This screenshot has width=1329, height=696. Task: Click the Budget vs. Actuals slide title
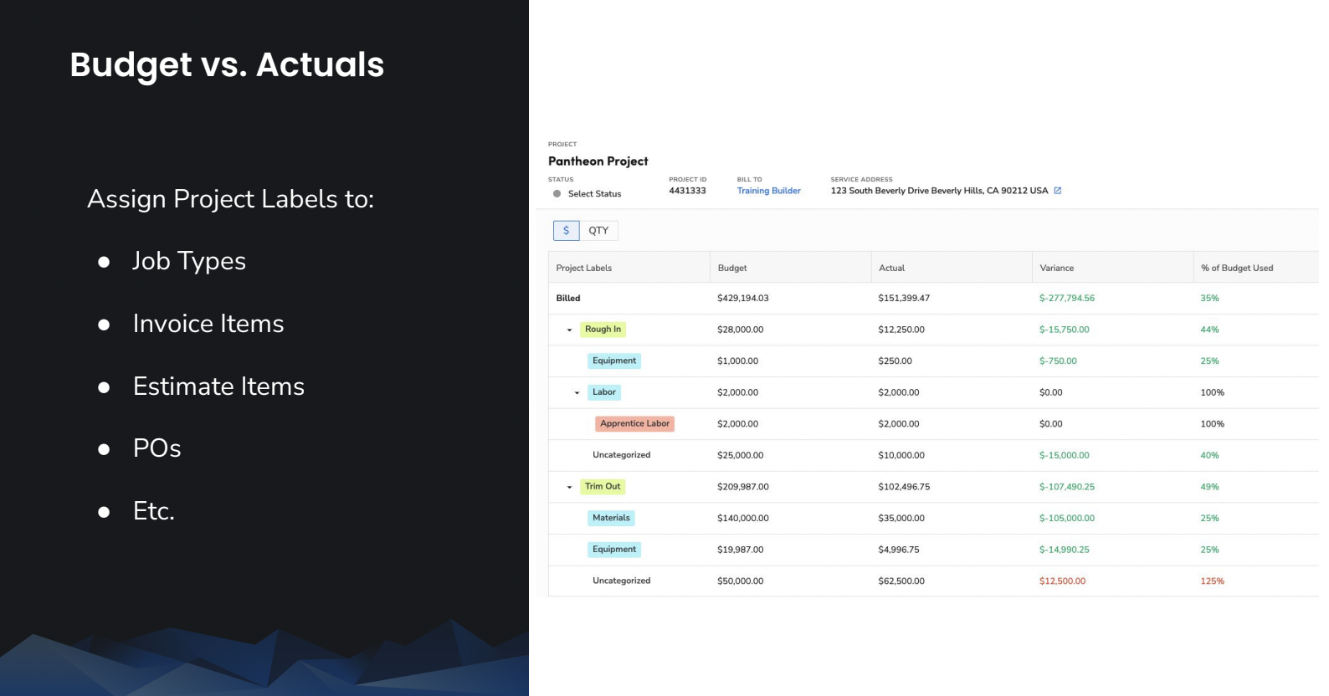pyautogui.click(x=227, y=65)
